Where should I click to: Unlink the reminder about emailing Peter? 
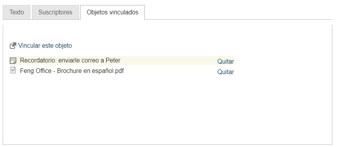[x=225, y=61]
